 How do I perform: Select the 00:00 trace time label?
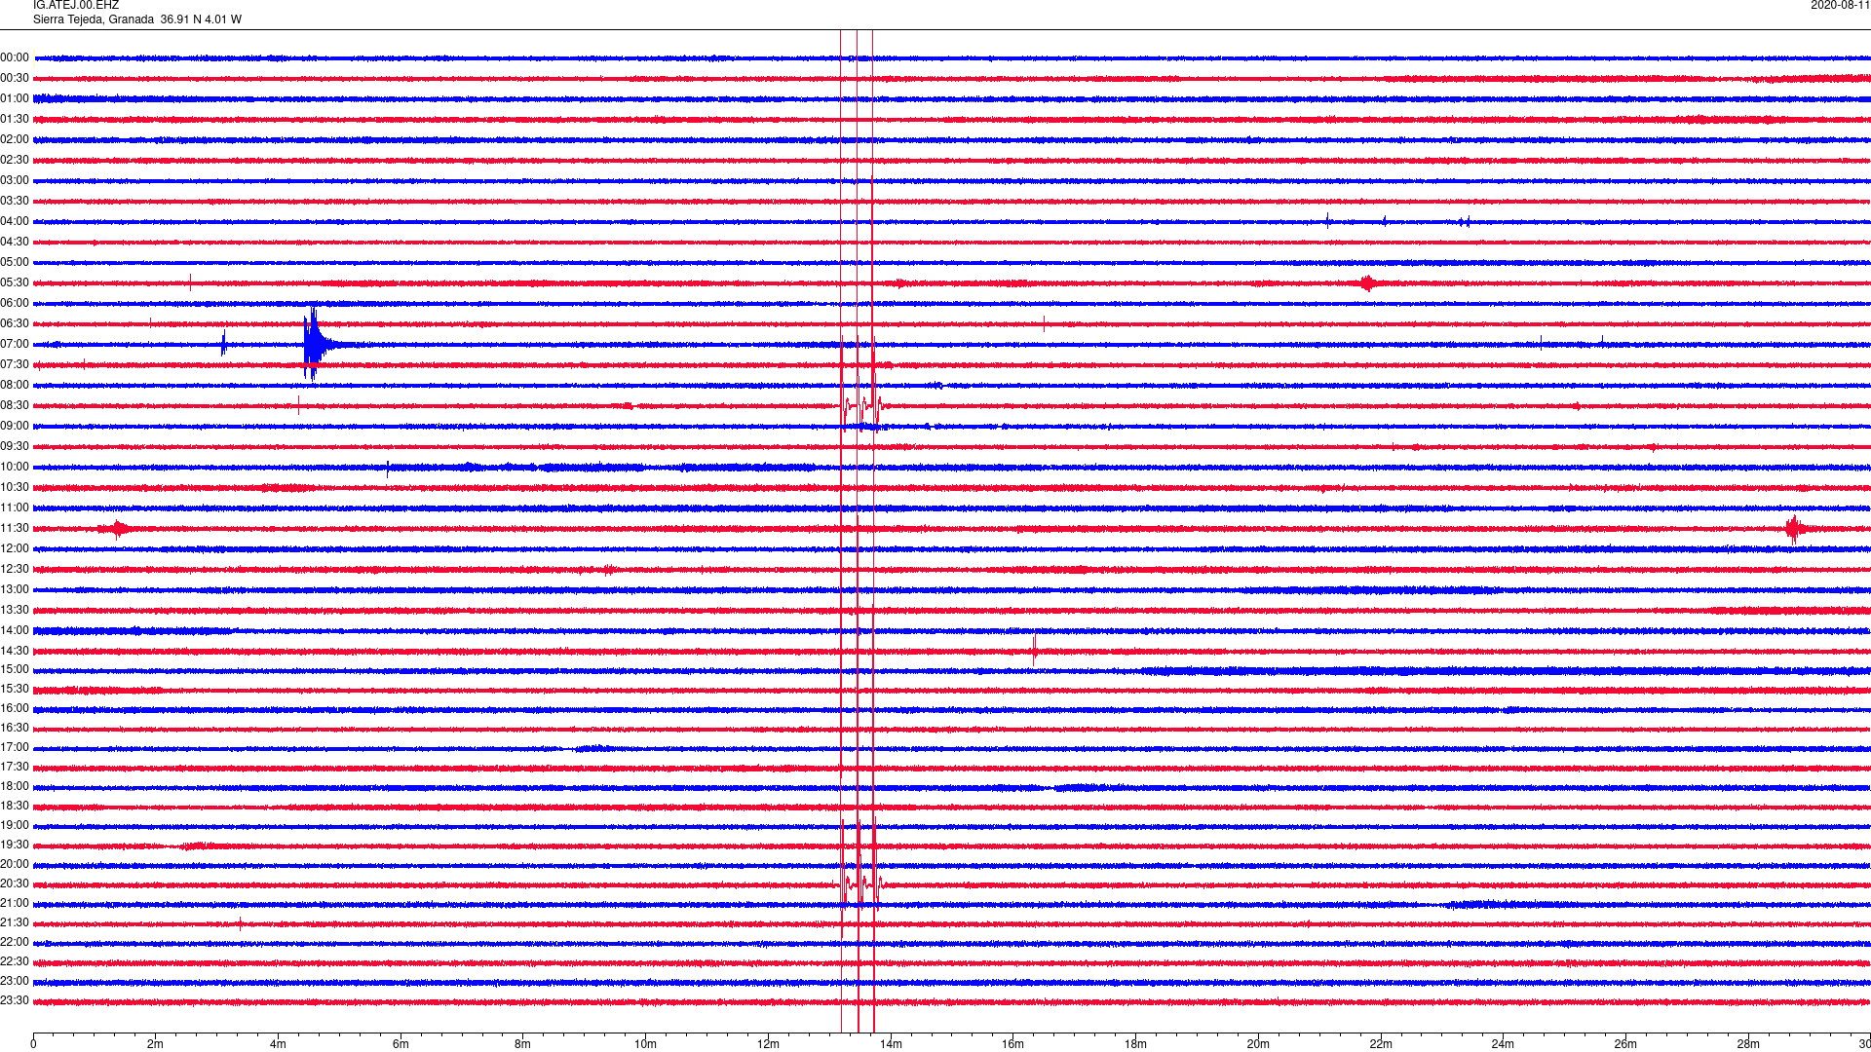pos(15,58)
